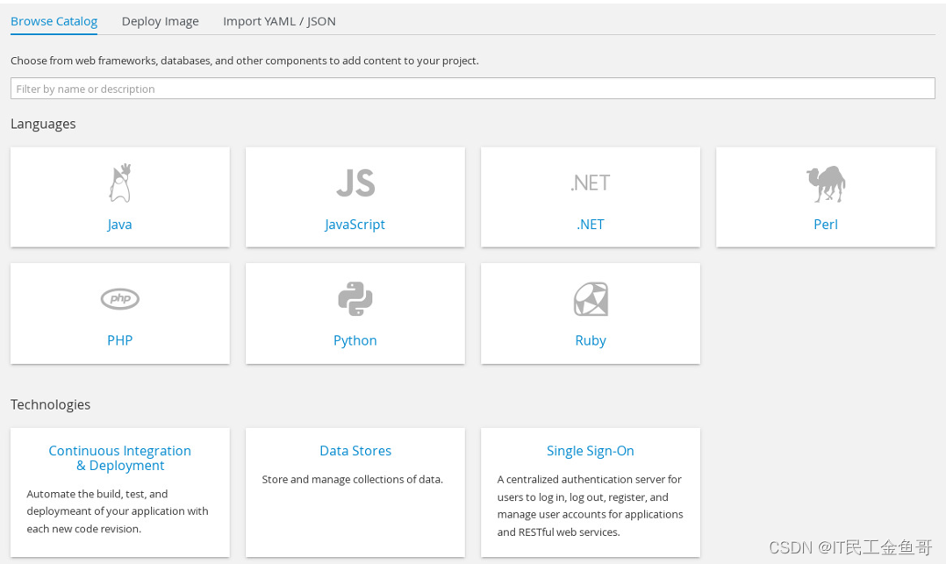Open the Data Stores category
946x564 pixels.
click(x=355, y=451)
